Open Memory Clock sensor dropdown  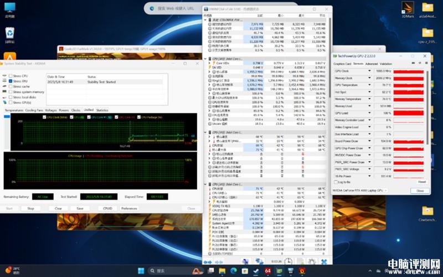[x=369, y=78]
